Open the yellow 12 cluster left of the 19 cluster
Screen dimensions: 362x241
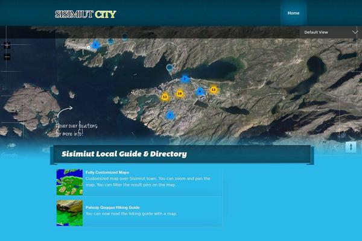[165, 97]
